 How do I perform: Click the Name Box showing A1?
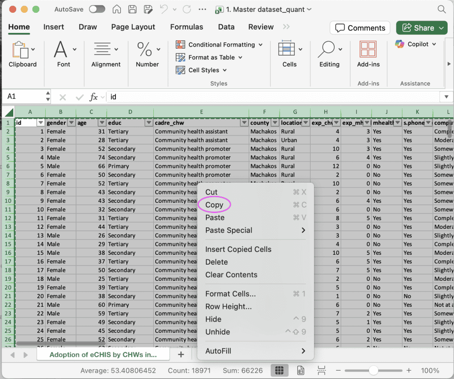click(x=22, y=97)
